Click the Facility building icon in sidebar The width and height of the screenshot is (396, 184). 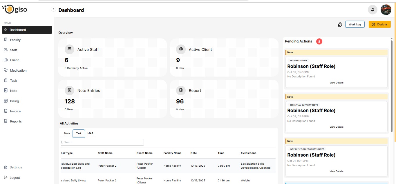point(6,40)
